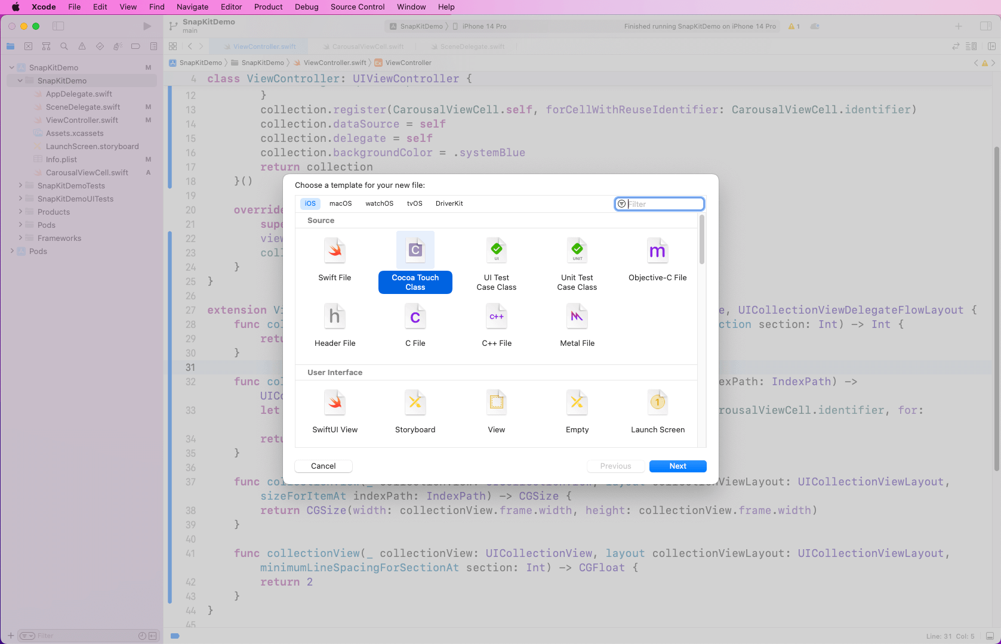Image resolution: width=1001 pixels, height=644 pixels.
Task: Expand the Frameworks group
Action: (x=20, y=238)
